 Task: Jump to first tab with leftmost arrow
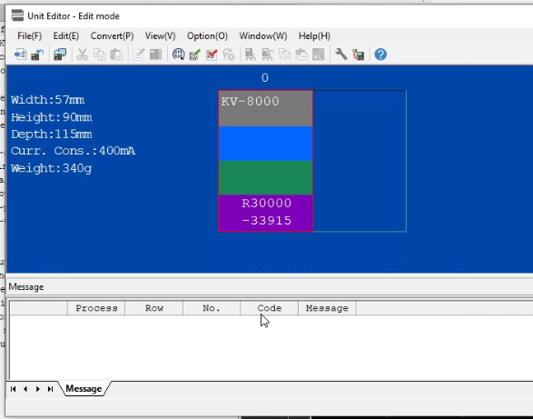pyautogui.click(x=14, y=389)
